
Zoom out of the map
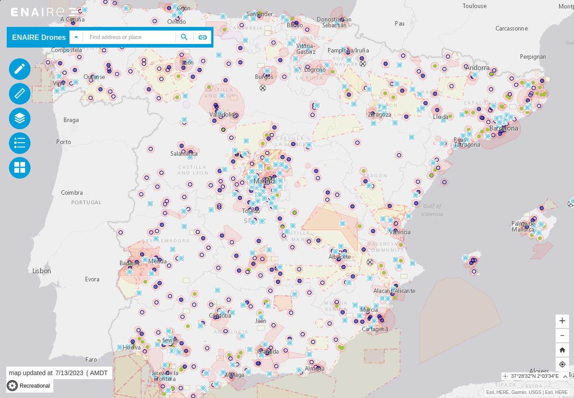[562, 336]
